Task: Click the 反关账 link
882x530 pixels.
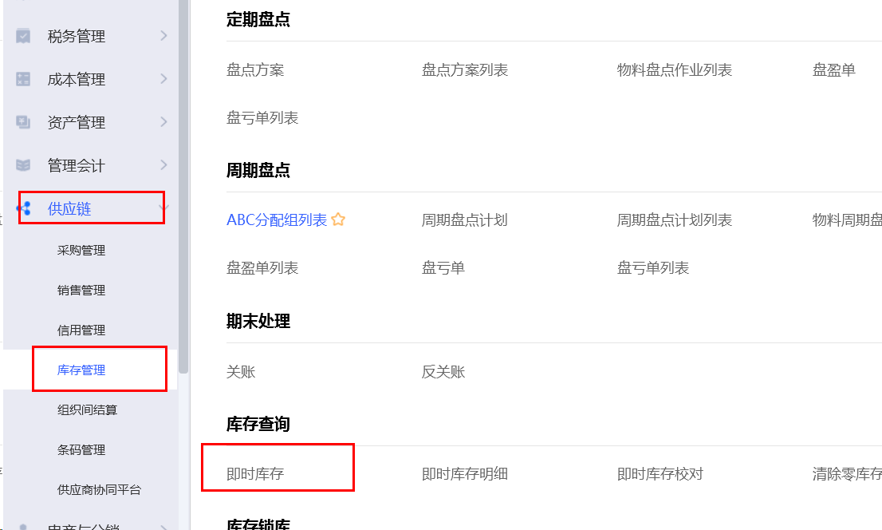Action: pos(443,372)
